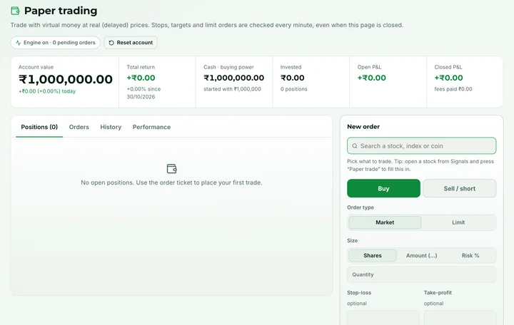Click the Quantity input field
The height and width of the screenshot is (325, 514).
pyautogui.click(x=422, y=274)
